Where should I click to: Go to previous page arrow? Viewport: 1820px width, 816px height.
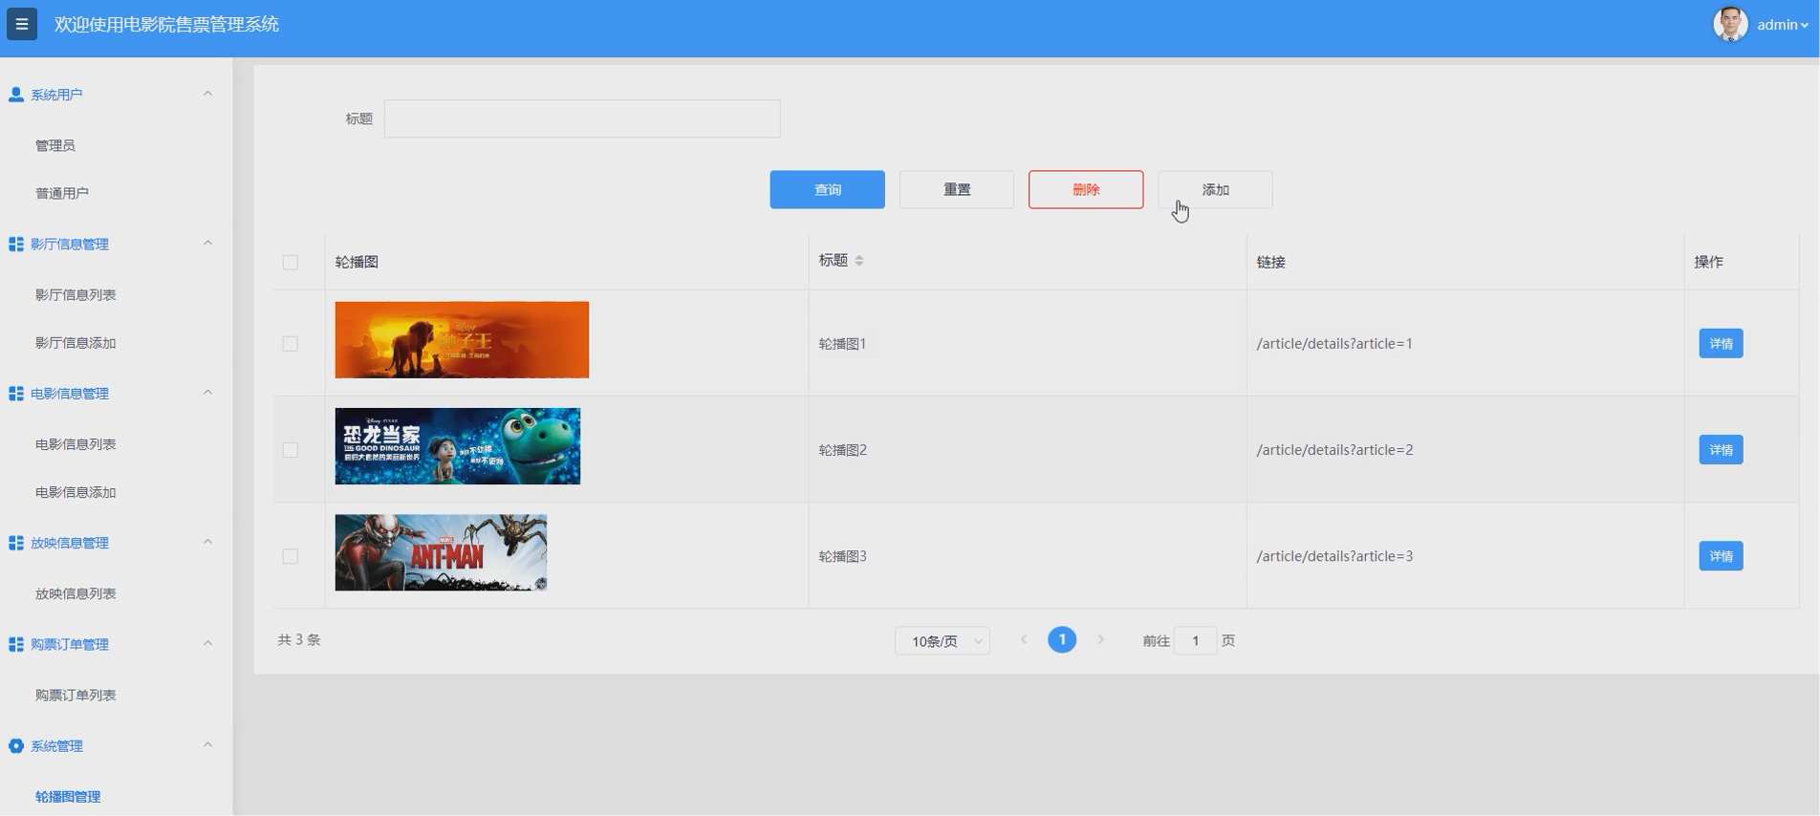[x=1024, y=640]
